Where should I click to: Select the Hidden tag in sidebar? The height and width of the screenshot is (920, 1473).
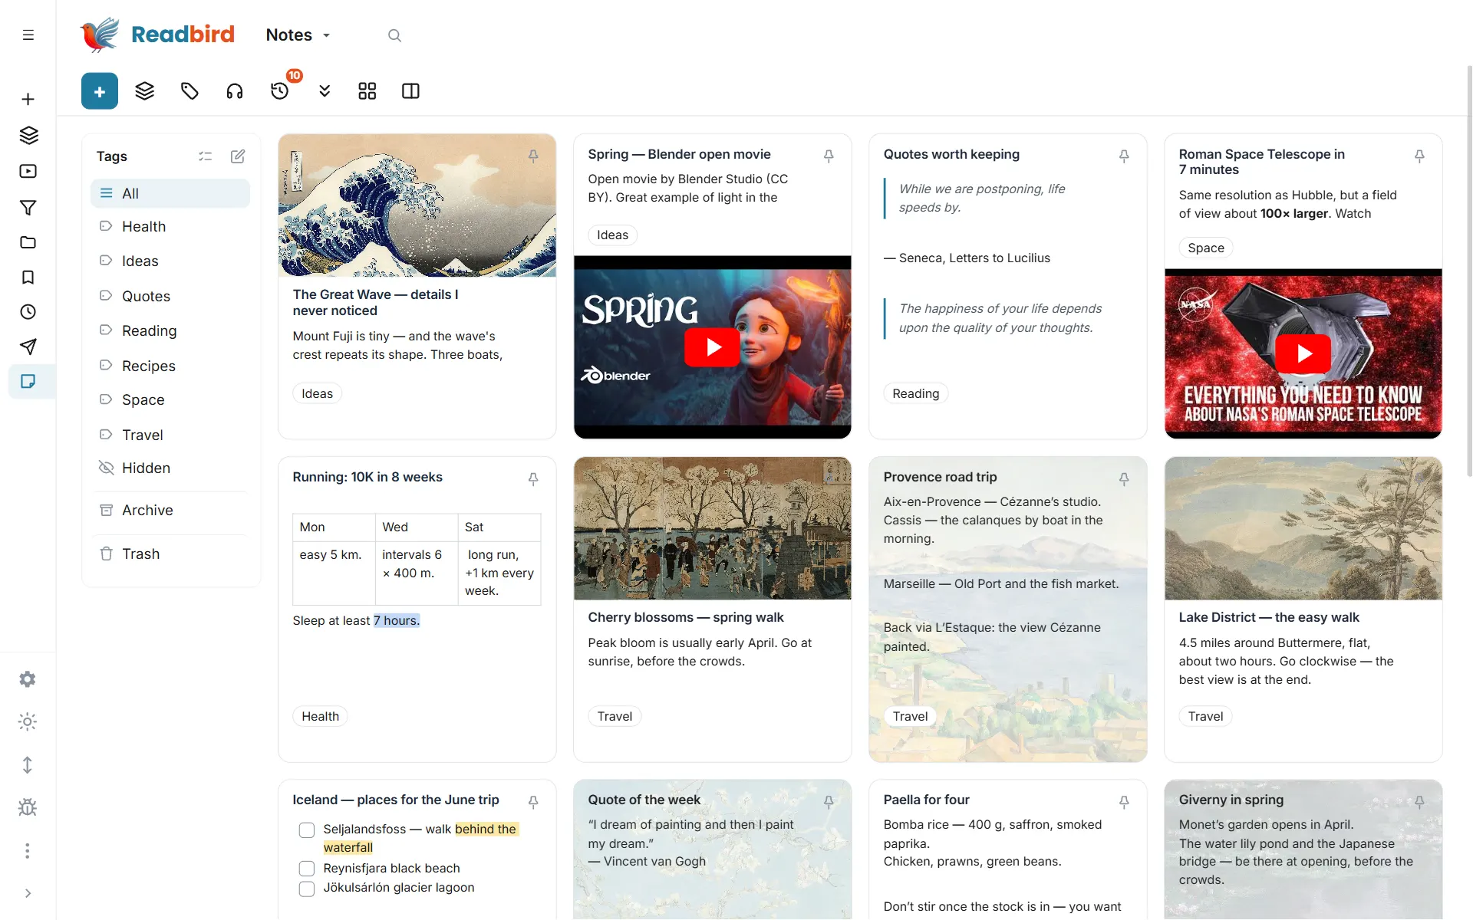click(x=170, y=468)
